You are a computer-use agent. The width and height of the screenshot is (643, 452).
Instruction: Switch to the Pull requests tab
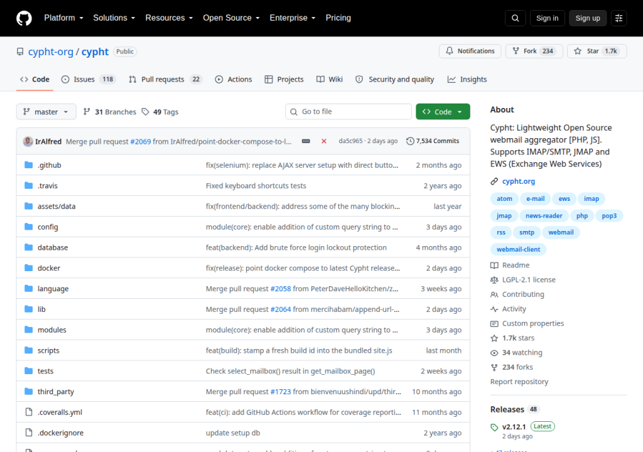pos(165,79)
